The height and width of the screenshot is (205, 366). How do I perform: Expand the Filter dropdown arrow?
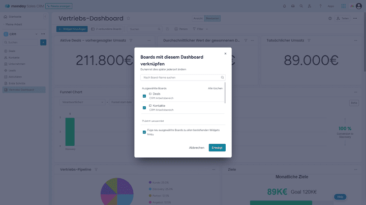(207, 29)
